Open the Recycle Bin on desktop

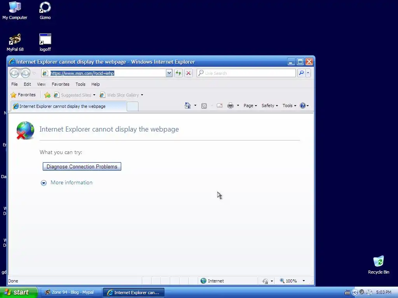[379, 265]
